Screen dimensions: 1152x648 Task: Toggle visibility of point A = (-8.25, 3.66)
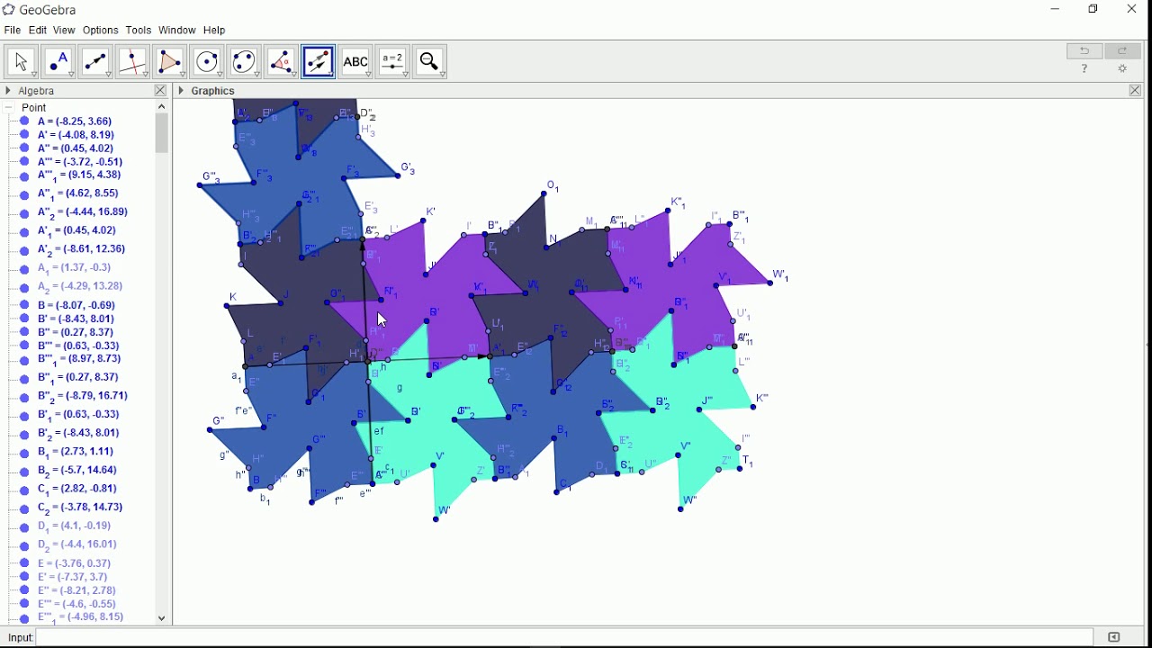25,121
